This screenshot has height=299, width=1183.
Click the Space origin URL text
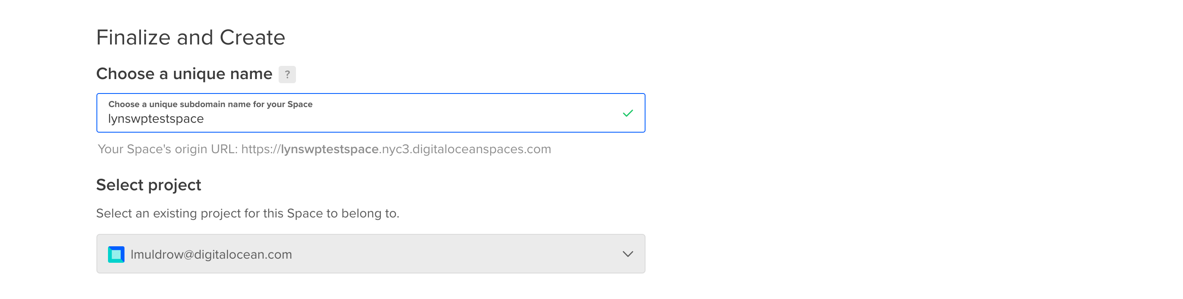324,149
